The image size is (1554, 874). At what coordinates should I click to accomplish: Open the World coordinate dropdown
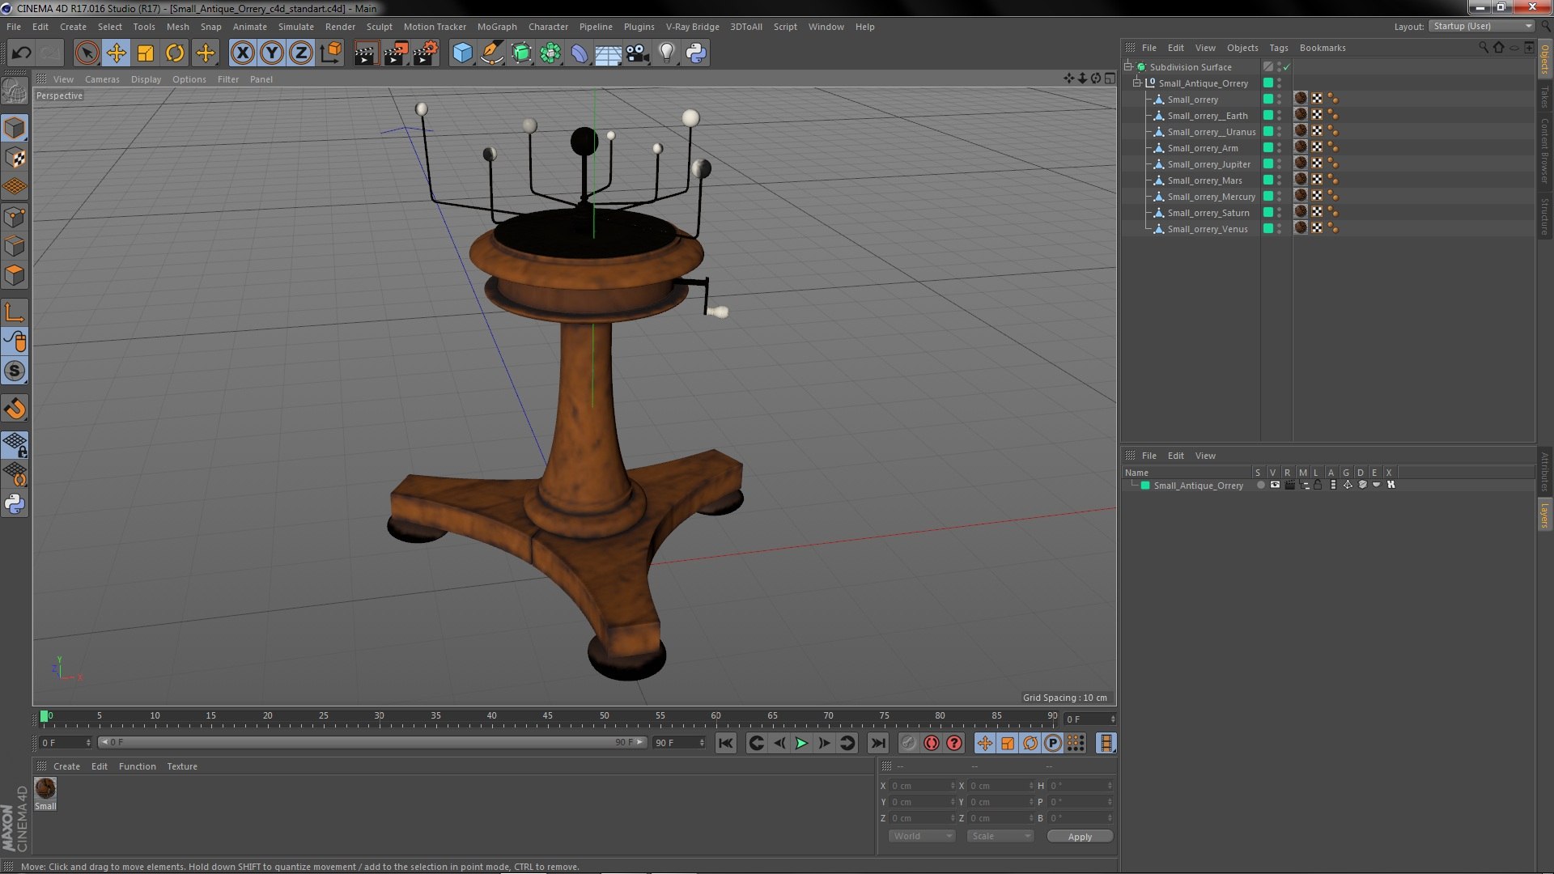pyautogui.click(x=922, y=836)
